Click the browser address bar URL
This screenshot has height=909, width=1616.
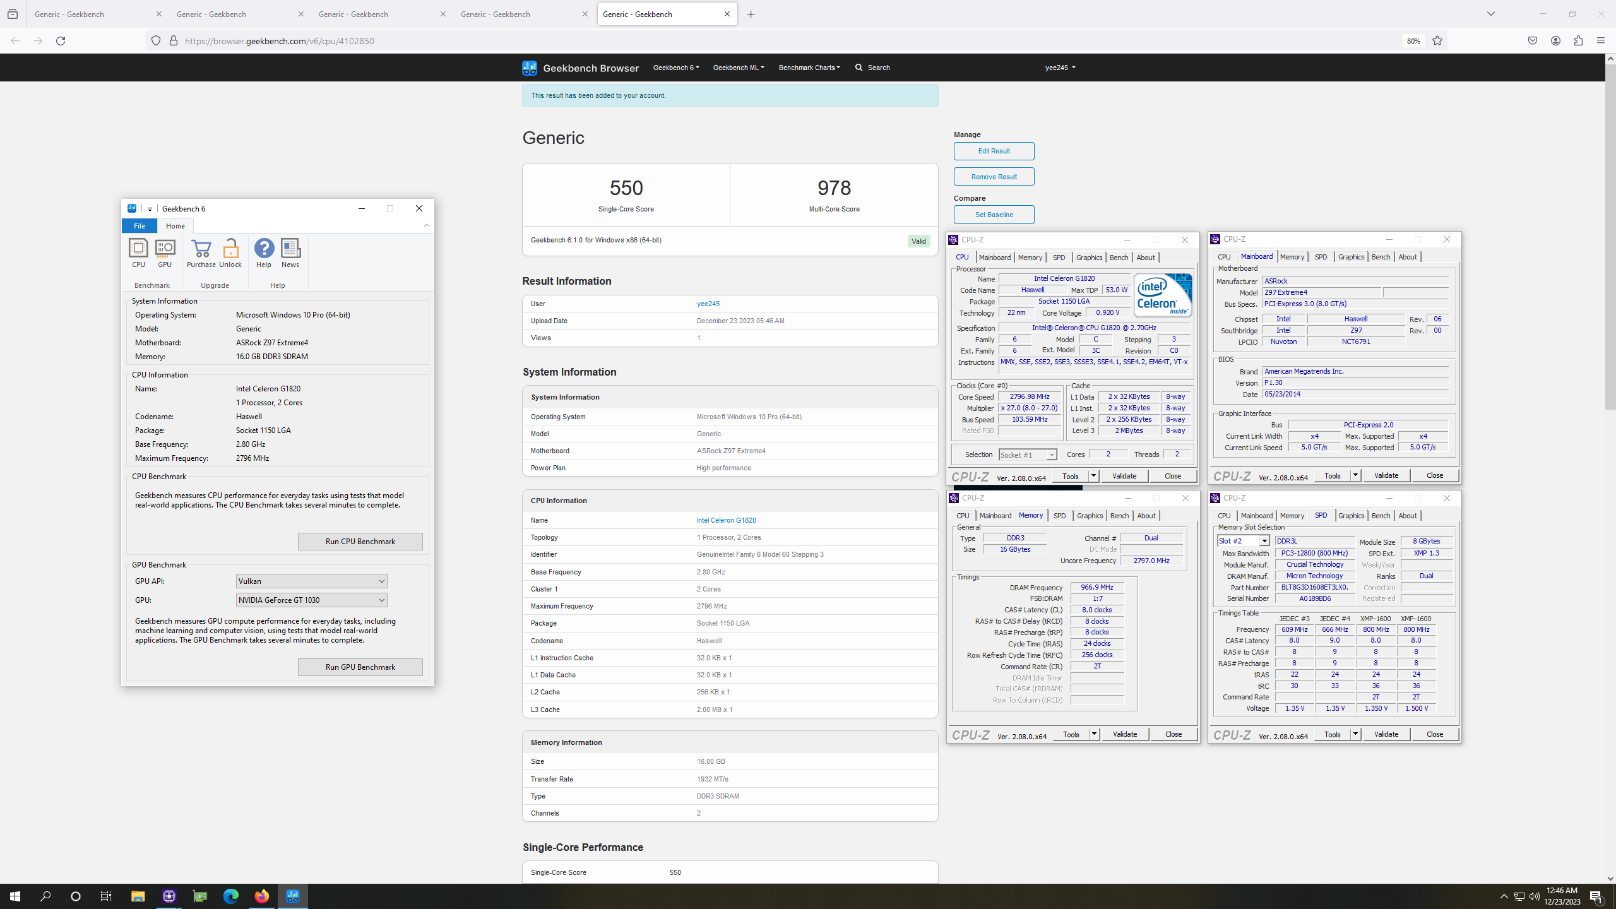tap(280, 41)
